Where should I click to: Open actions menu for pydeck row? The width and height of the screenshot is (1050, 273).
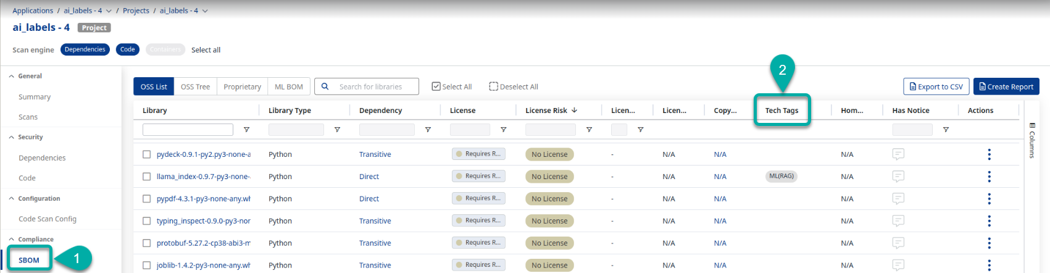(x=989, y=154)
